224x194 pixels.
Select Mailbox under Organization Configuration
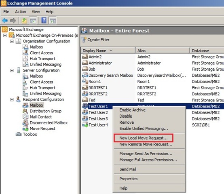tap(36, 47)
